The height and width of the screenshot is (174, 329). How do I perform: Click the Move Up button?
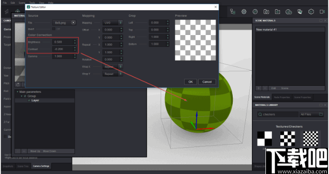[35, 151]
